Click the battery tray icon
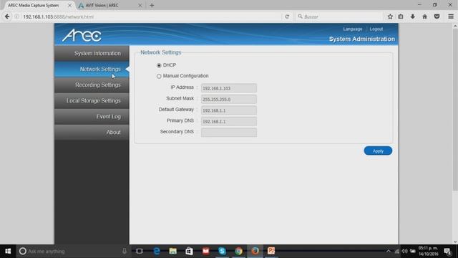This screenshot has height=258, width=458. [x=413, y=252]
